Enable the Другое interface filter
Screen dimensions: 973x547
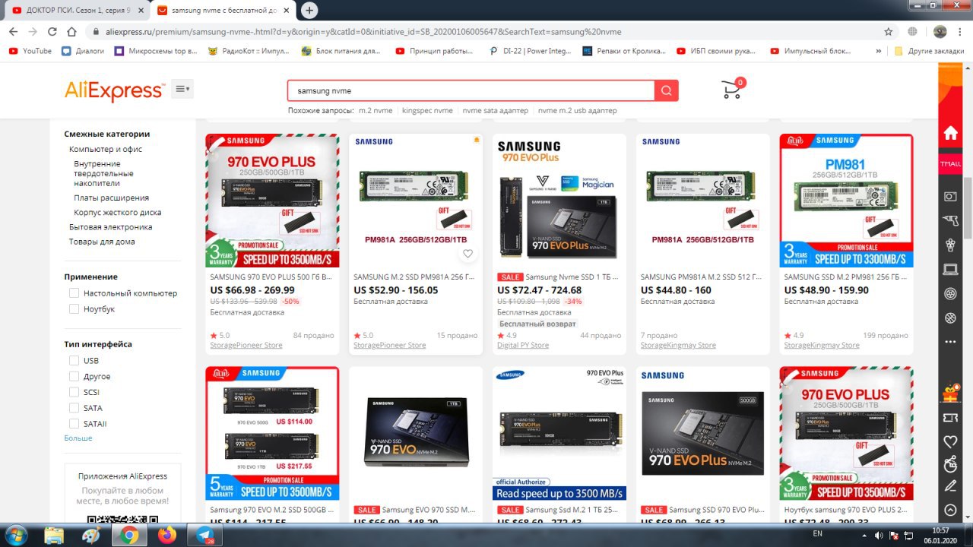pos(74,376)
